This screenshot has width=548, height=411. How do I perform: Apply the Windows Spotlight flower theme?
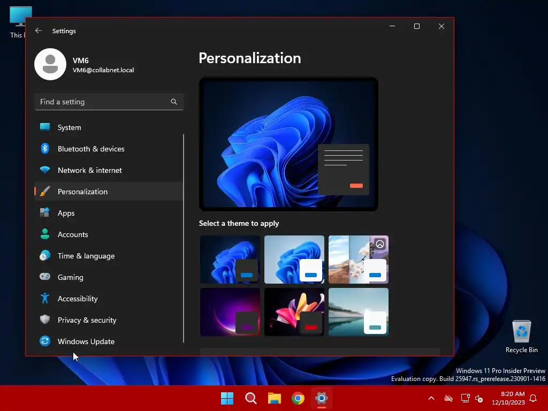359,260
